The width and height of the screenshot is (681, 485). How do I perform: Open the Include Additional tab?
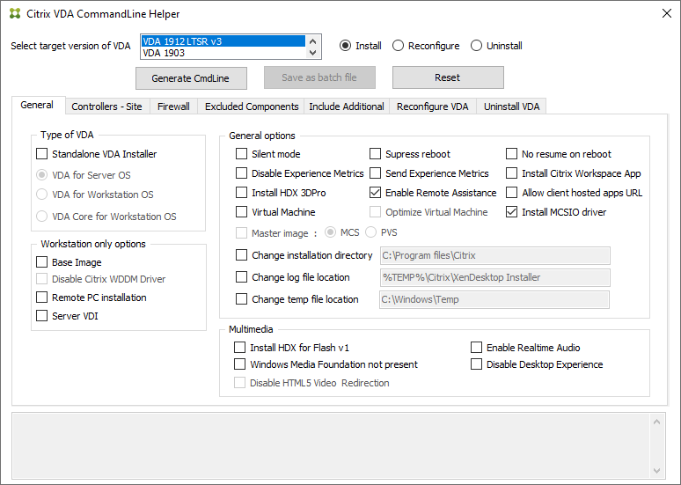click(x=347, y=107)
